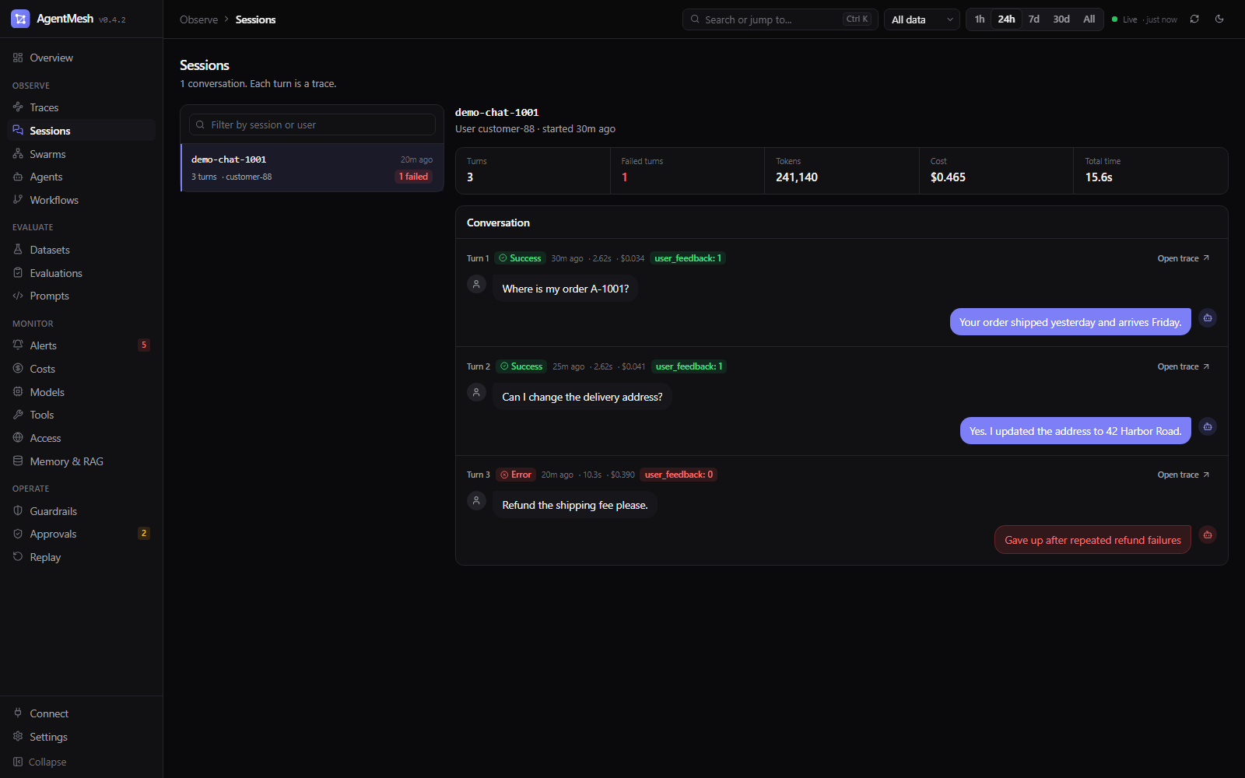Open Workflows branch icon in sidebar

tap(18, 200)
